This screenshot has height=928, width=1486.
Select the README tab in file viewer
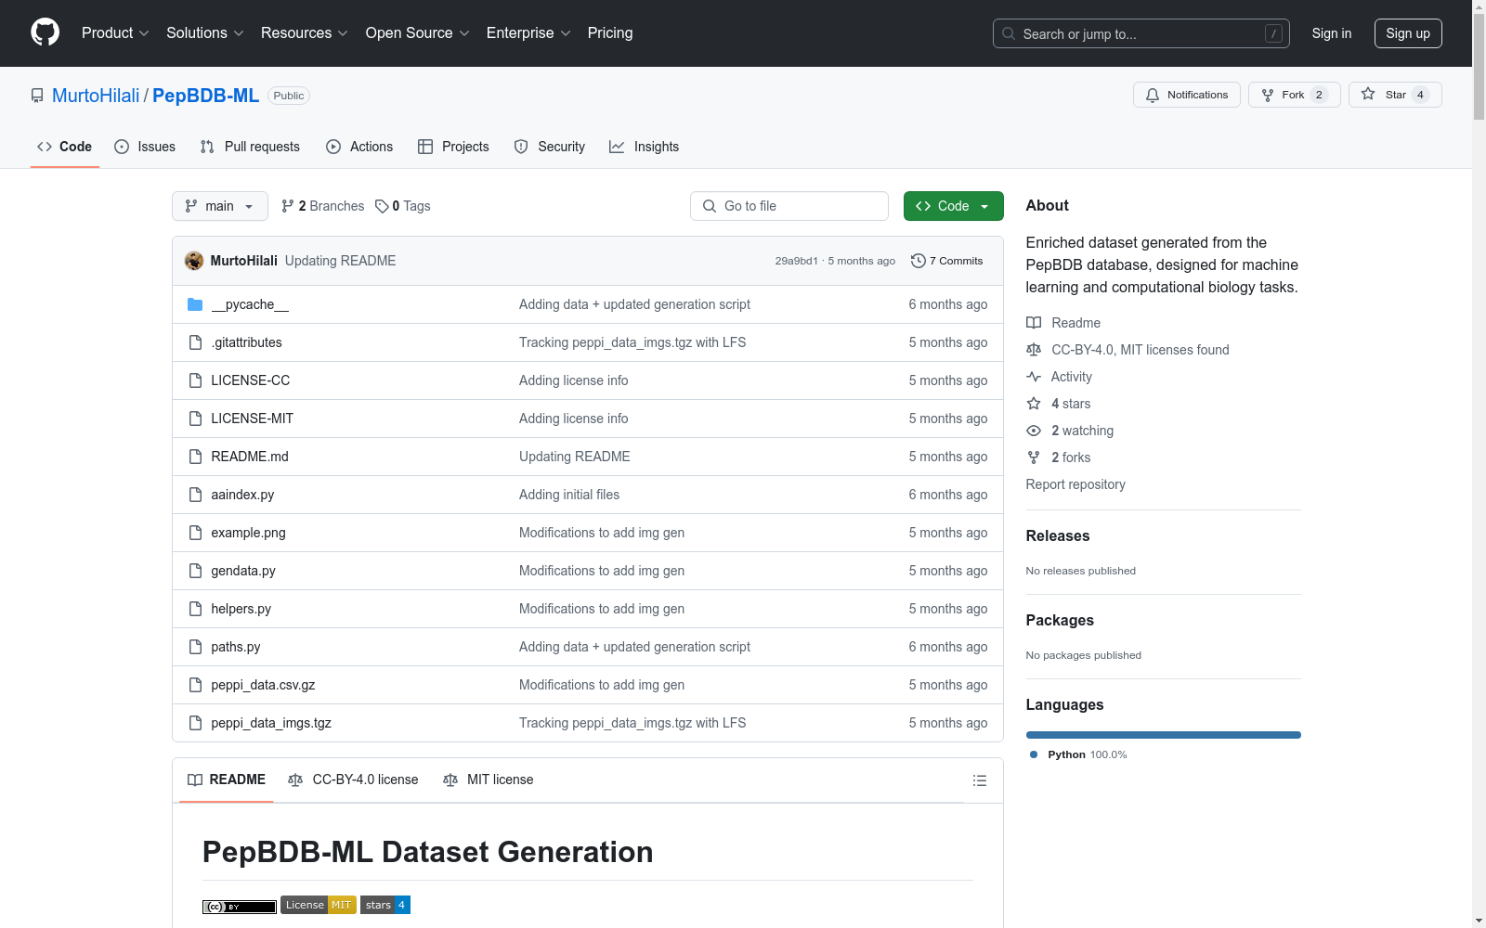coord(227,780)
